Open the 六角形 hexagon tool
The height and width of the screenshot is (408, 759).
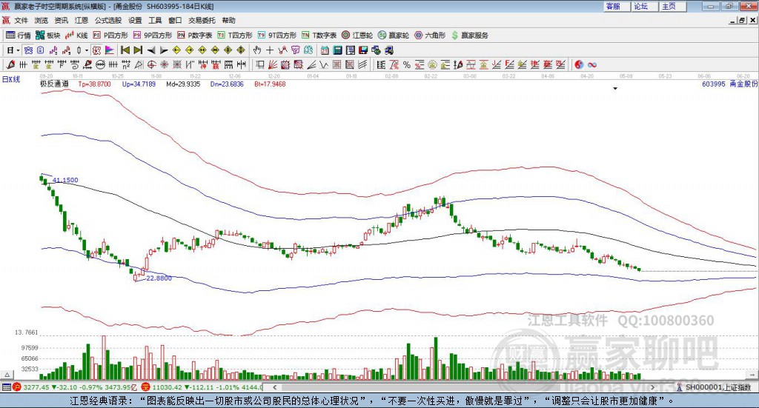(430, 36)
